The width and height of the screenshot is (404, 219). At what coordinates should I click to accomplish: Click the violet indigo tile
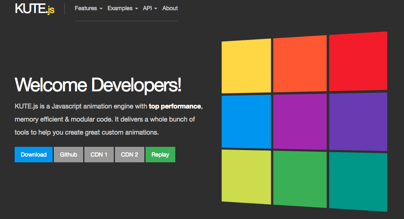(358, 122)
